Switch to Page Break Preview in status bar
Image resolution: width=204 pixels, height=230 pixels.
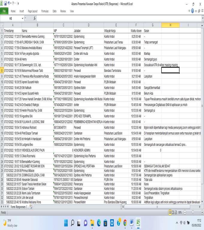(175, 212)
